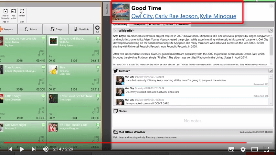Select the Scream And Shout cart
The width and height of the screenshot is (276, 155).
coord(74,49)
